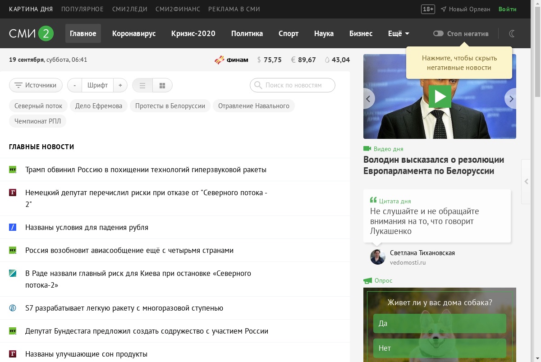
Task: Toggle the Стоп негатив switch
Action: coord(438,33)
